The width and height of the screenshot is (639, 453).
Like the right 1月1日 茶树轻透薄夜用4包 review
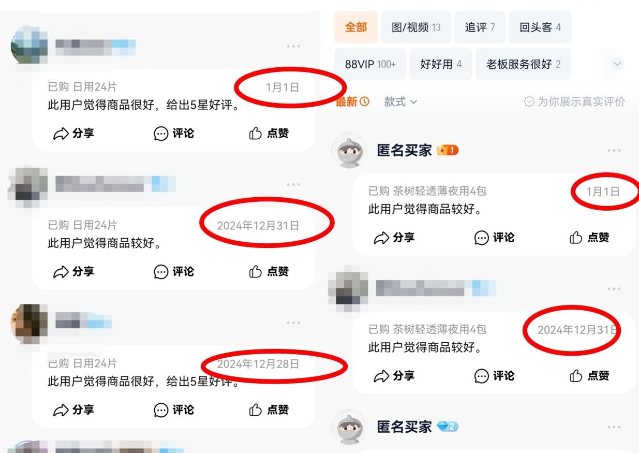click(589, 238)
